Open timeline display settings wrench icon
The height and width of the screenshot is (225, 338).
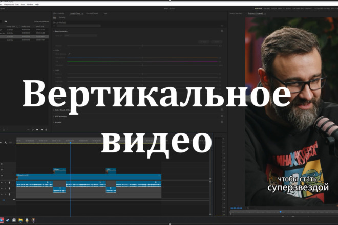point(6,143)
